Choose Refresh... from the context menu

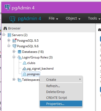61,86
